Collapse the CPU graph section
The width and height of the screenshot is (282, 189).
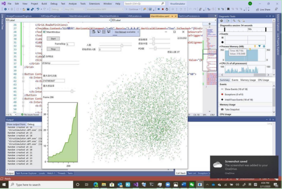tap(220, 63)
